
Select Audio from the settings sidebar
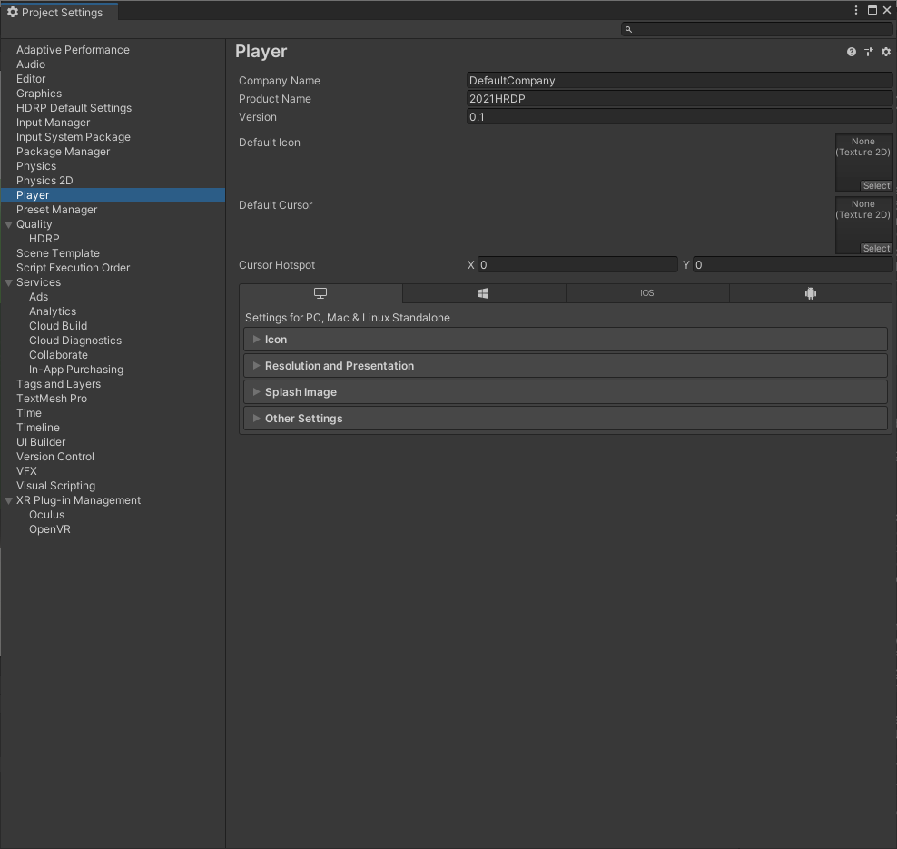click(30, 64)
